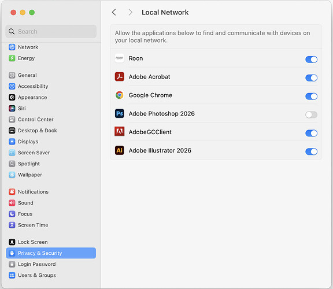333x289 pixels.
Task: Disable local network access for Roon
Action: [311, 60]
